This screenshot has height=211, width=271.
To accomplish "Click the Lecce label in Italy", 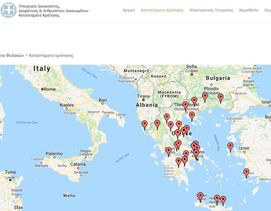I will coord(121,115).
